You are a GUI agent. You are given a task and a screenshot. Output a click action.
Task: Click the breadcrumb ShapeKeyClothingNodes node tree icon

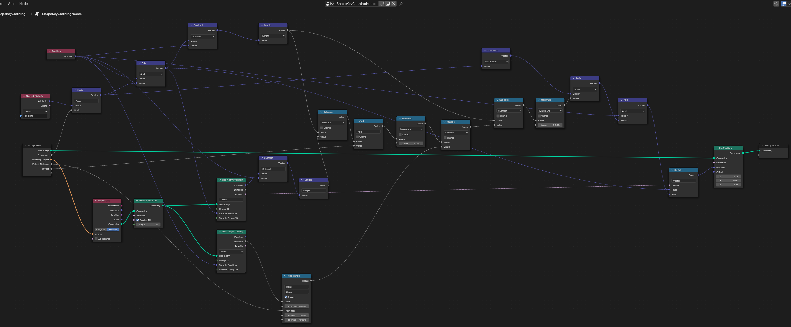pyautogui.click(x=37, y=14)
